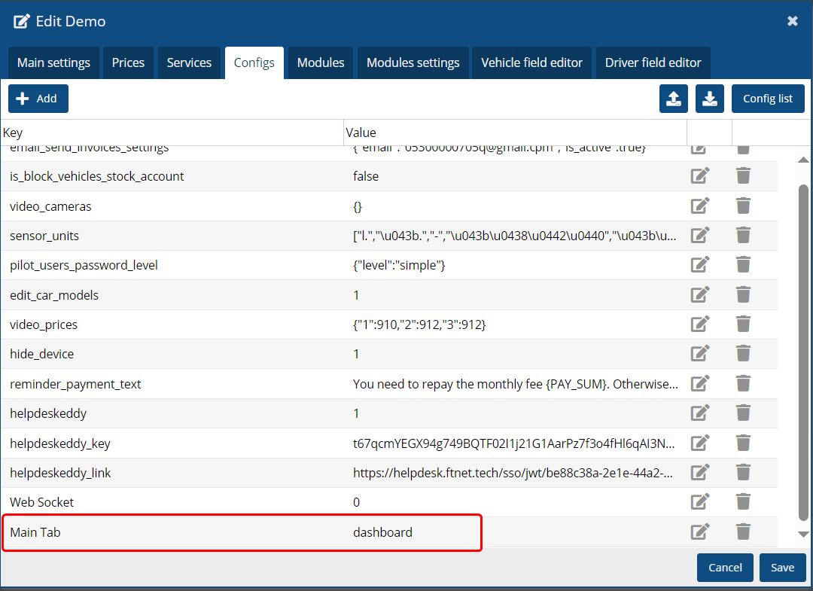Go to Vehicle field editor tab
Image resolution: width=813 pixels, height=591 pixels.
[x=531, y=62]
